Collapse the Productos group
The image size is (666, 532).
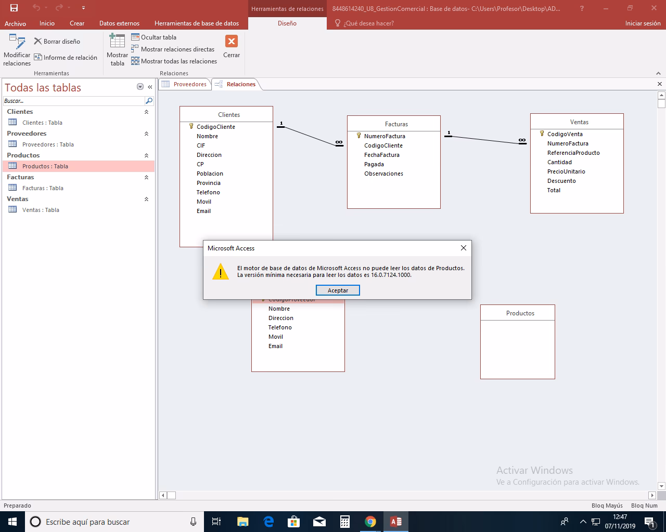[x=146, y=155]
